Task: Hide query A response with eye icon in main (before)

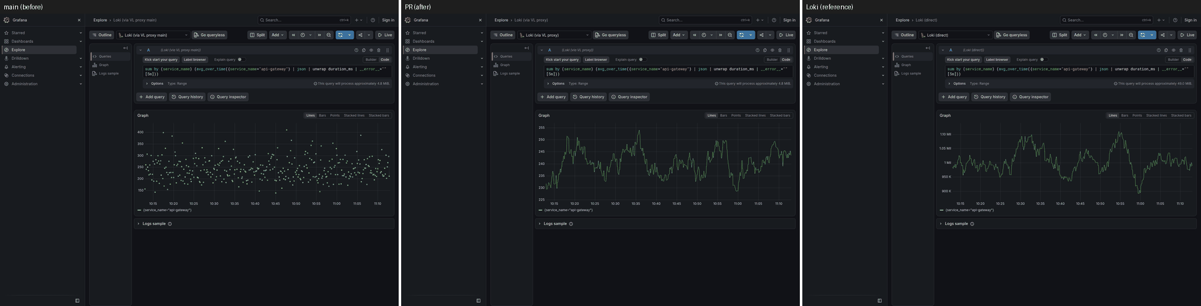Action: [x=371, y=50]
